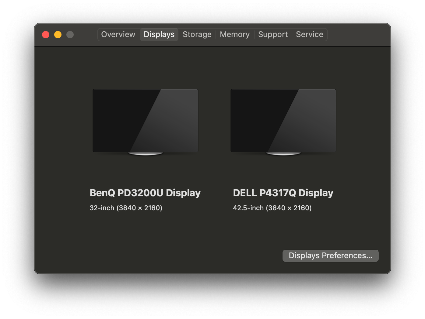Switch to the Service tab
Viewport: 425px width, 319px height.
tap(310, 34)
